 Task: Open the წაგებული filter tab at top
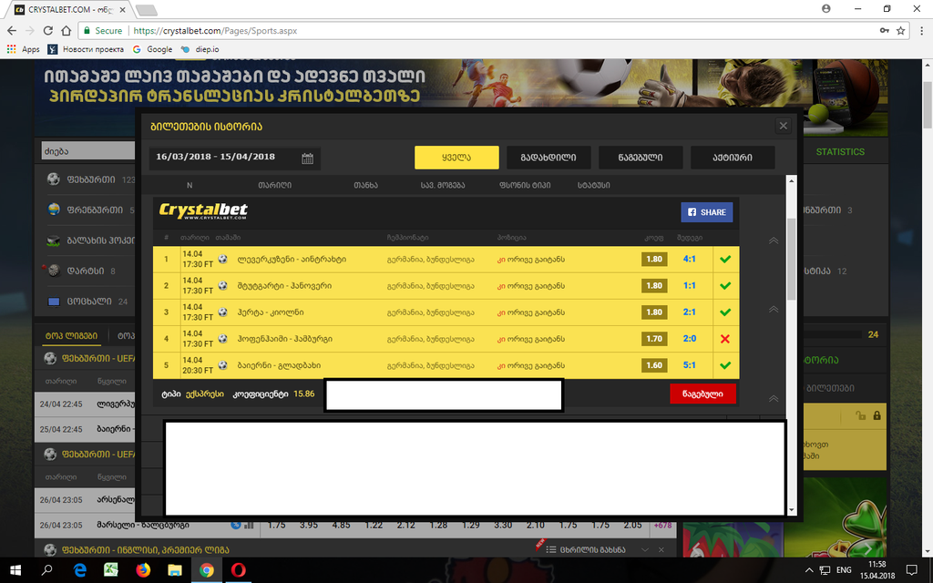click(x=641, y=158)
